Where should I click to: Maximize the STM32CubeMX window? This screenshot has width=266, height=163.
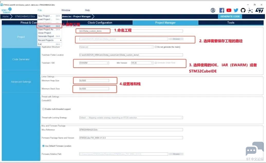pyautogui.click(x=254, y=5)
